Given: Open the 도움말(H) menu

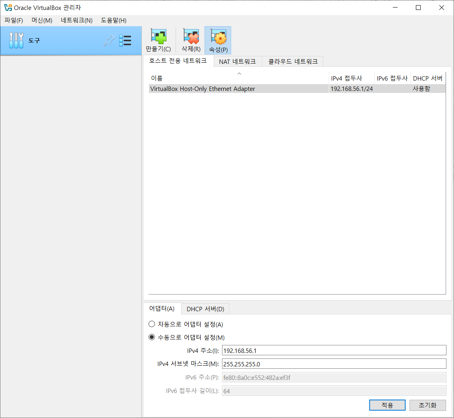Looking at the screenshot, I should click(x=114, y=20).
